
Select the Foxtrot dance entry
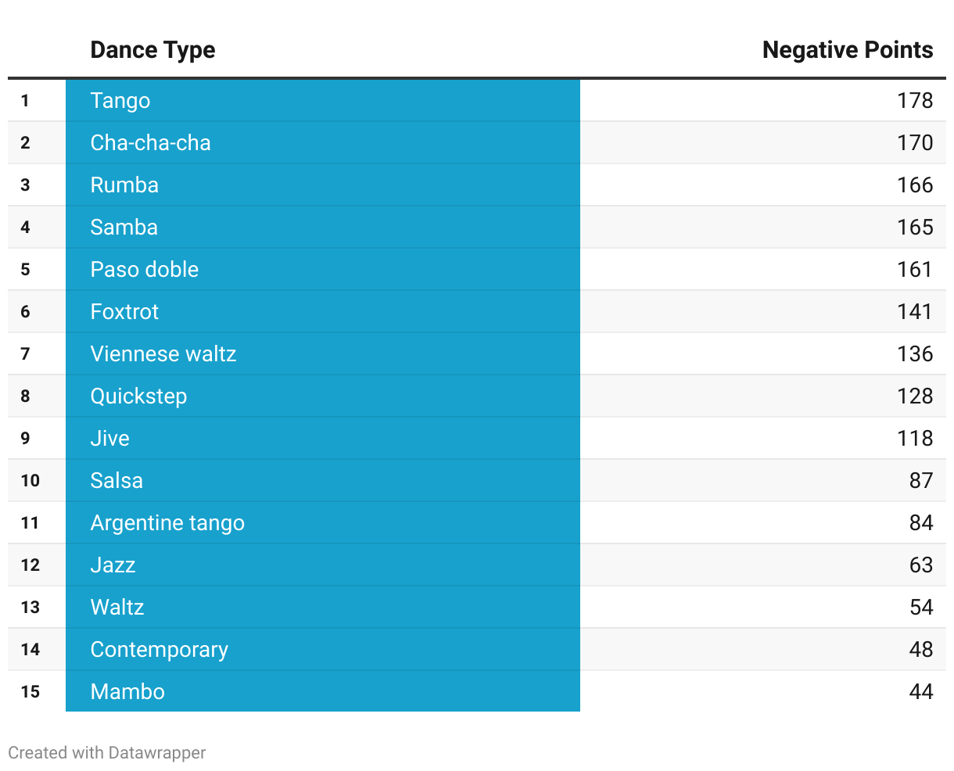(124, 312)
